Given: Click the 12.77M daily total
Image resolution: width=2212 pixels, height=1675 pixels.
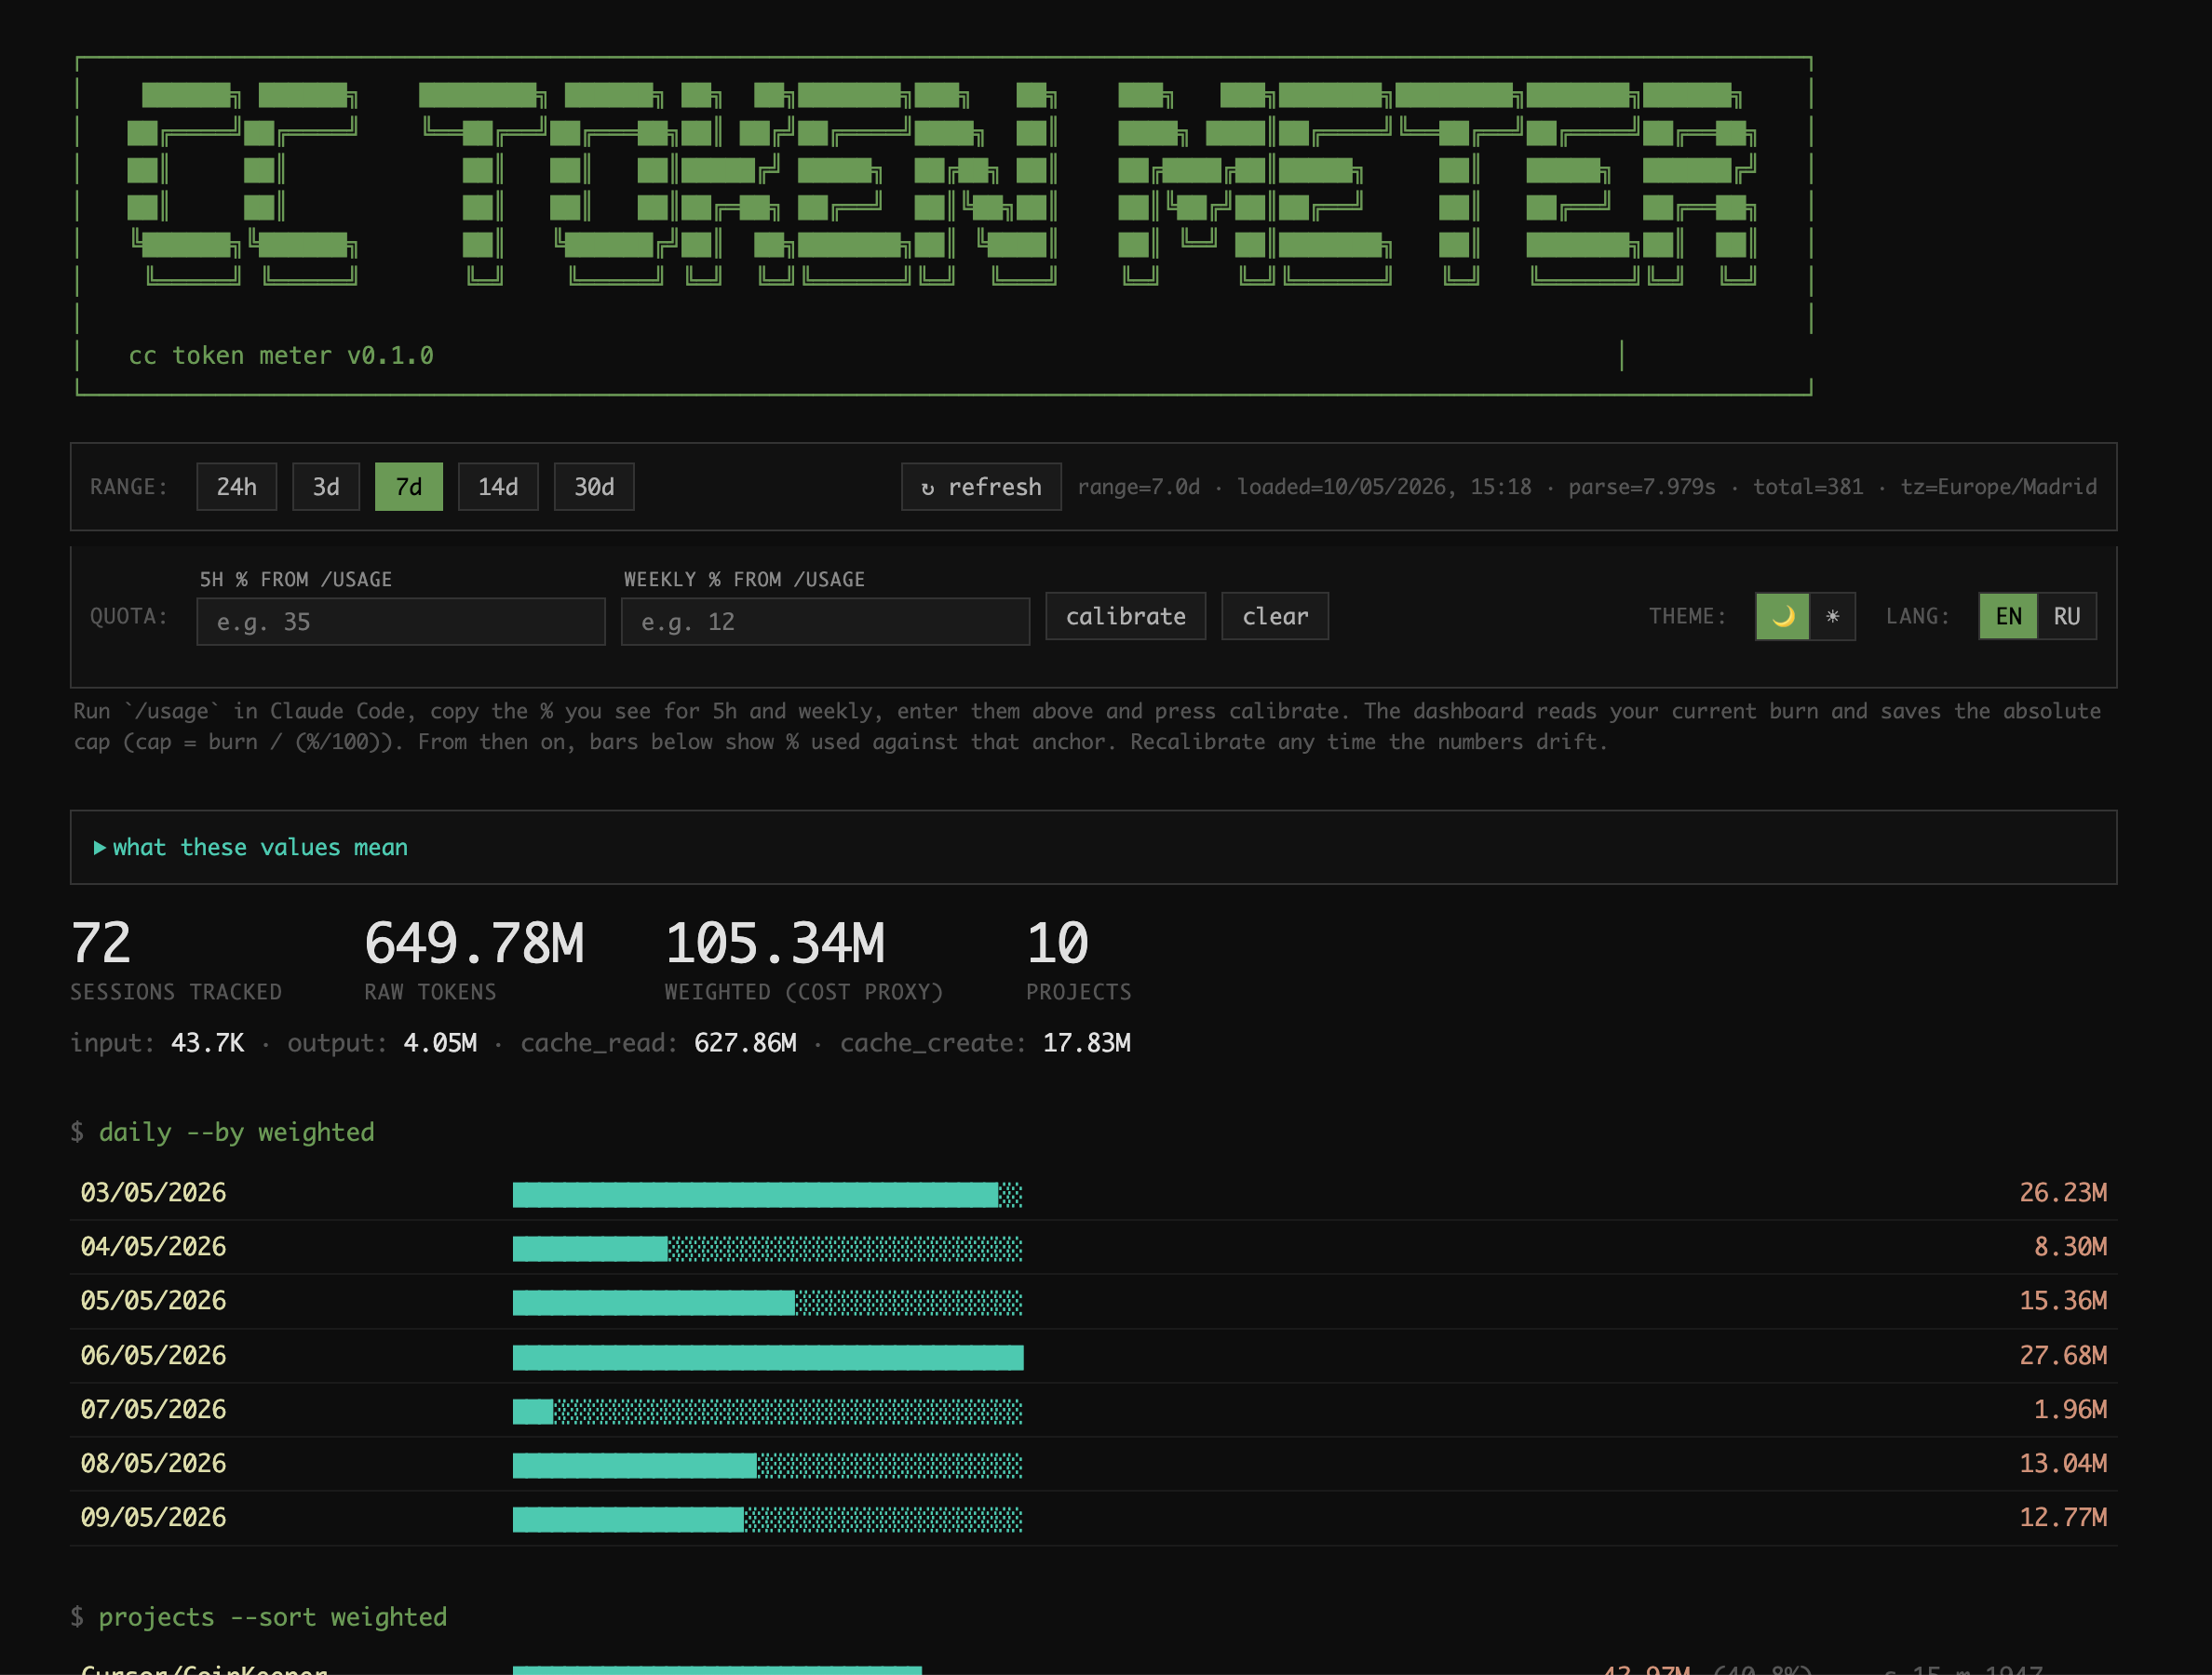Looking at the screenshot, I should point(2062,1517).
